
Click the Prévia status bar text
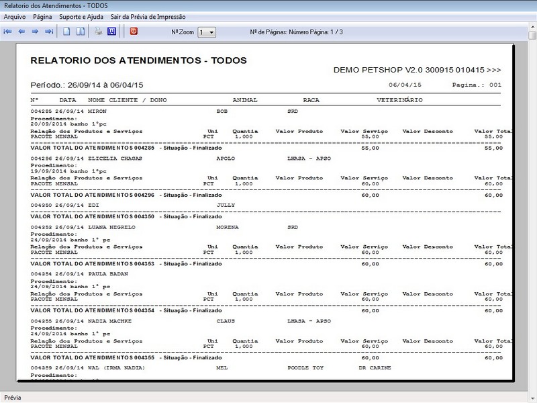pos(13,398)
